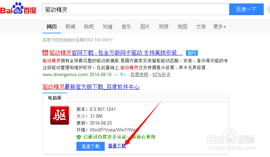This screenshot has width=270, height=157.
Task: Click the blue 官网 badge
Action: [192, 53]
